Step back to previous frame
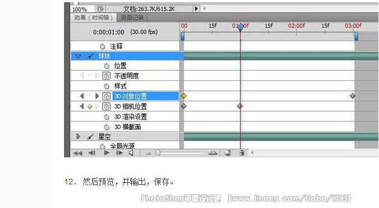 [92, 153]
